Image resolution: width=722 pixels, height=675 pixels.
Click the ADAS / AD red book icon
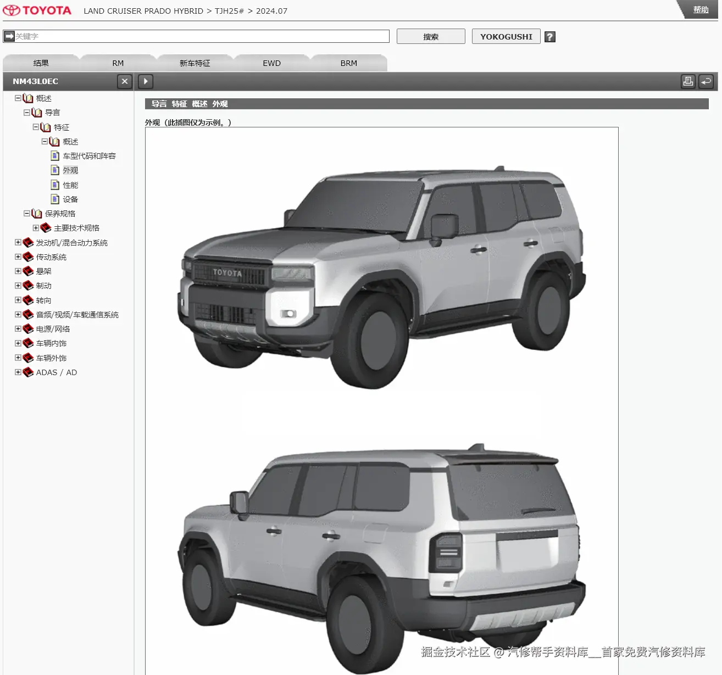28,372
